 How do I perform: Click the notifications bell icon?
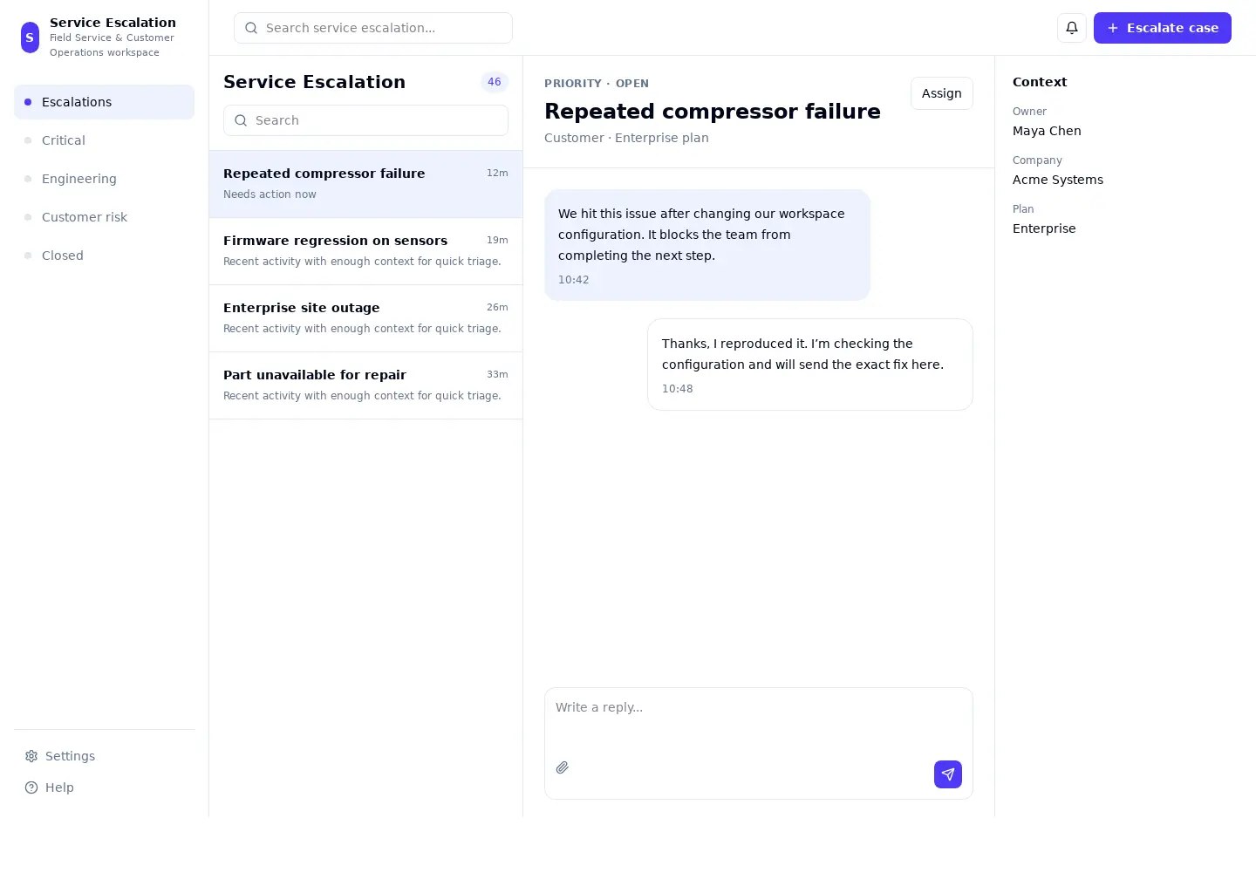pos(1072,28)
